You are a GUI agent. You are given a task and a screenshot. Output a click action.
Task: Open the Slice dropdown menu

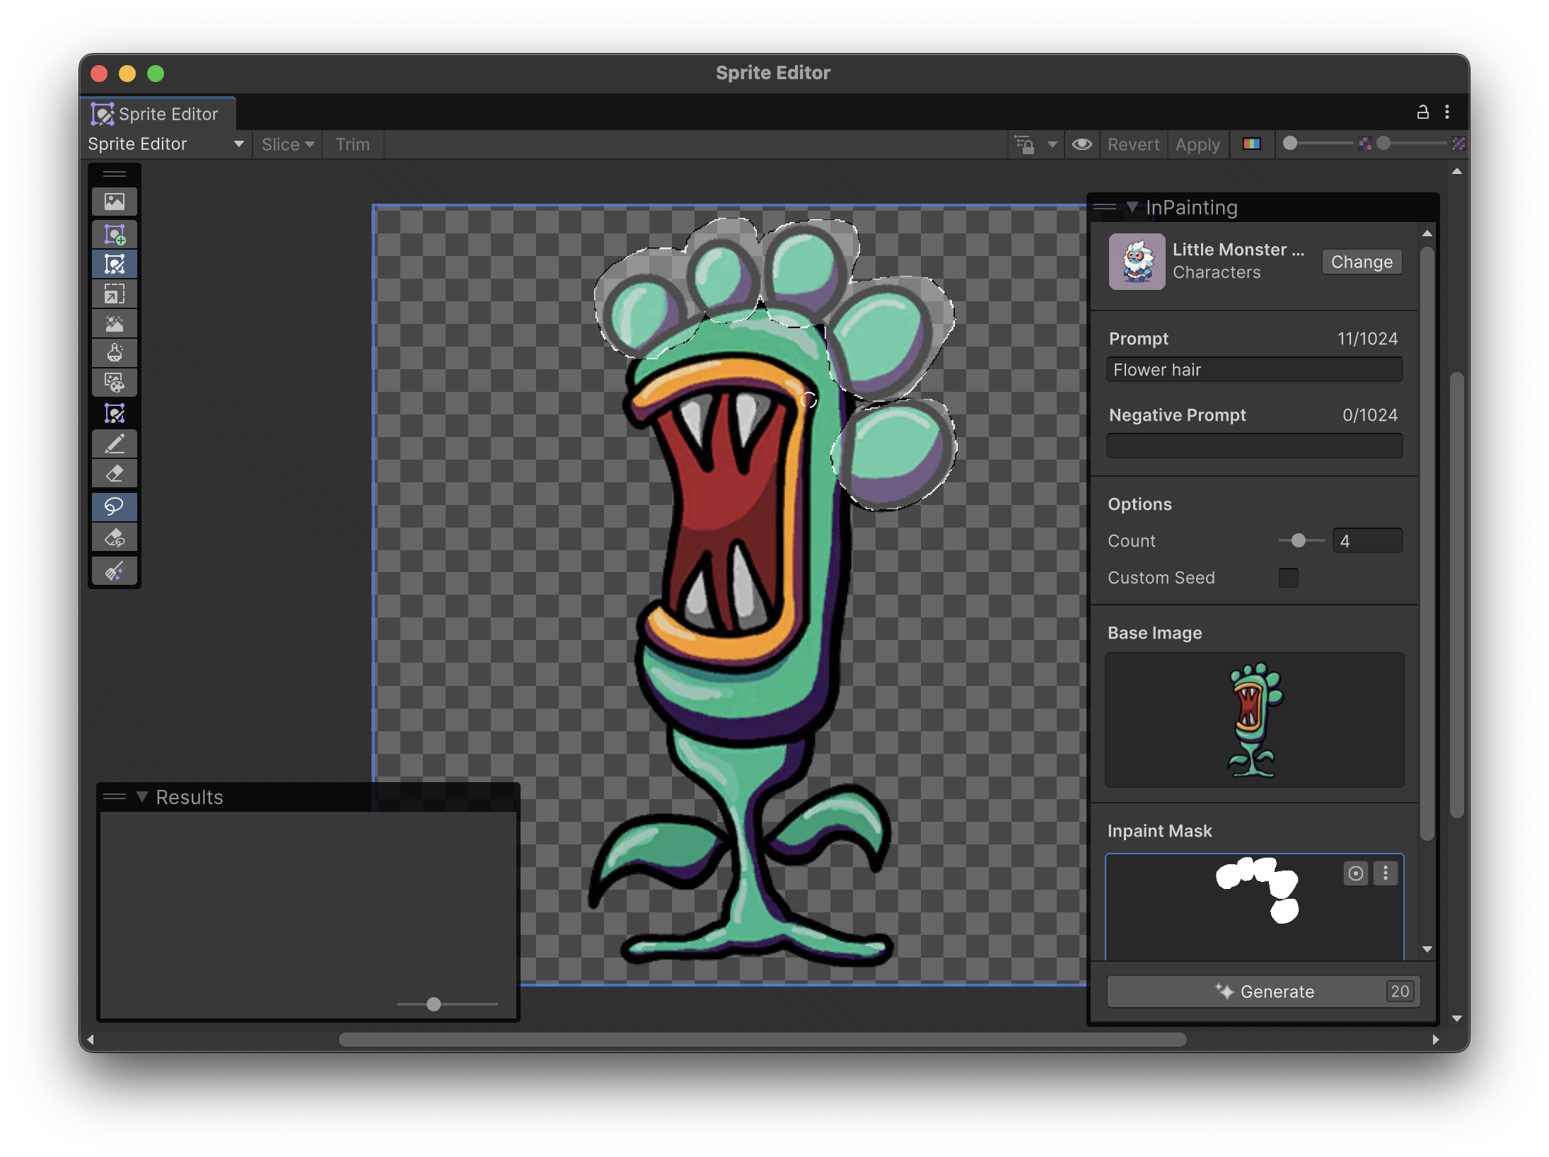coord(286,144)
